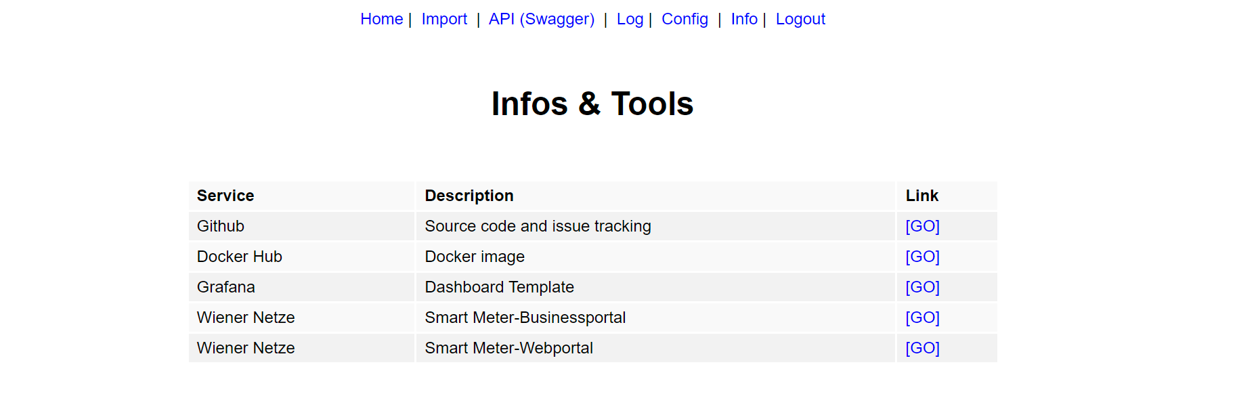Click 'Source code and issue tracking' description
1239x415 pixels.
tap(538, 226)
